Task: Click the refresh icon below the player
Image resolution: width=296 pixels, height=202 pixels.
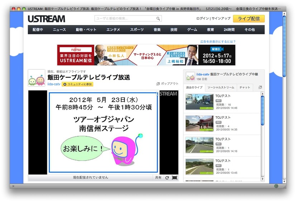Action: [x=167, y=178]
